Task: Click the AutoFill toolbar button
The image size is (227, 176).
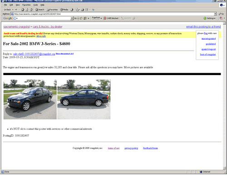Action: tap(126, 18)
